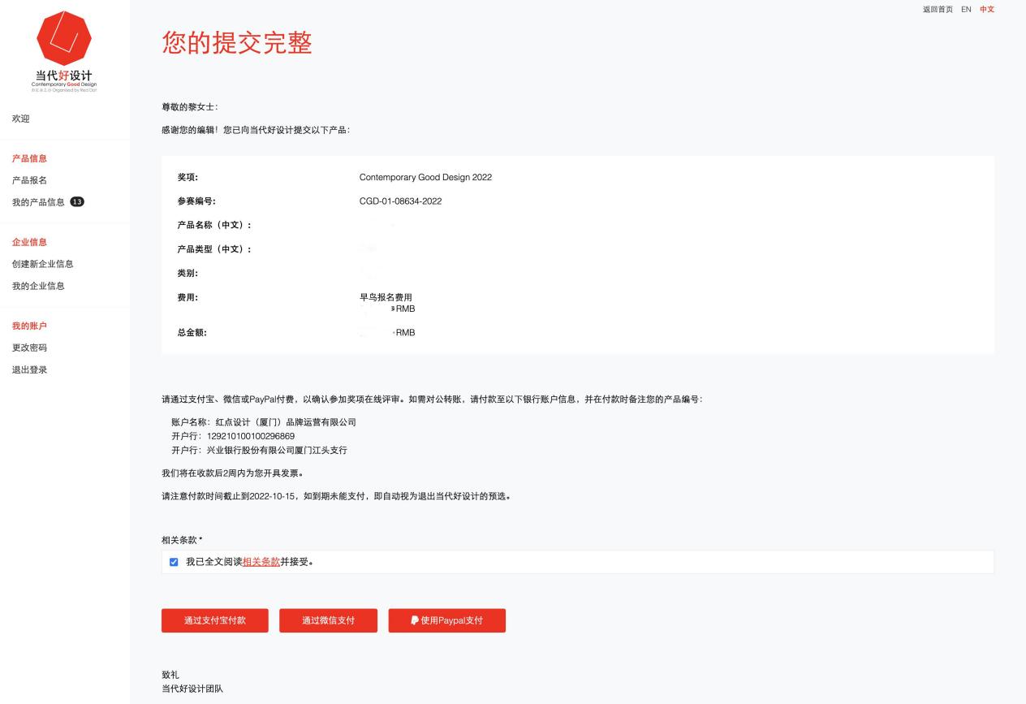Open 我的产品信息 in the sidebar

tap(38, 202)
